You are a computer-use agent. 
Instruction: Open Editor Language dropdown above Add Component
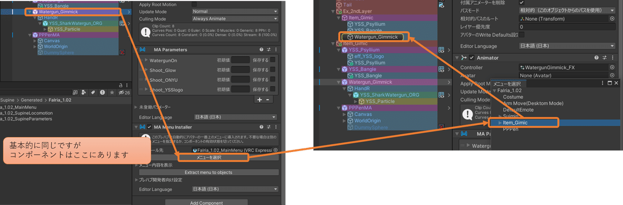(x=235, y=189)
